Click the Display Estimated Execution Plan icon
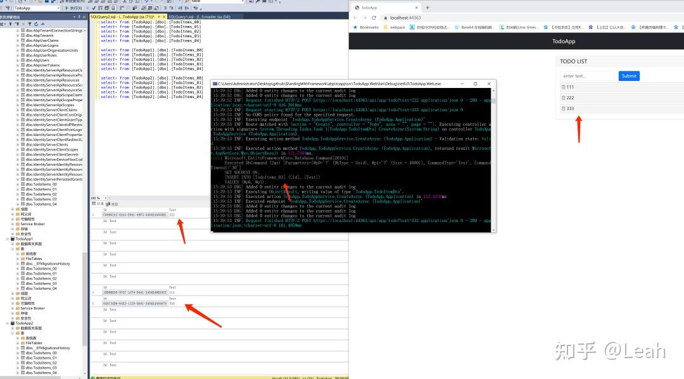Screen dimensions: 684x379 [x=99, y=9]
